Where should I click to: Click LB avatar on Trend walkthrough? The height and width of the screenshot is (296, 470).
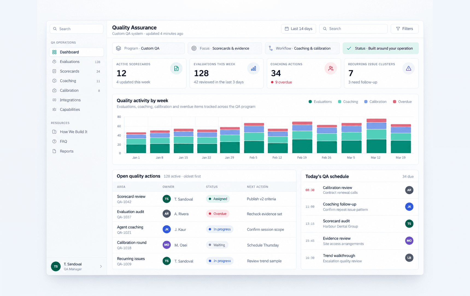click(409, 258)
